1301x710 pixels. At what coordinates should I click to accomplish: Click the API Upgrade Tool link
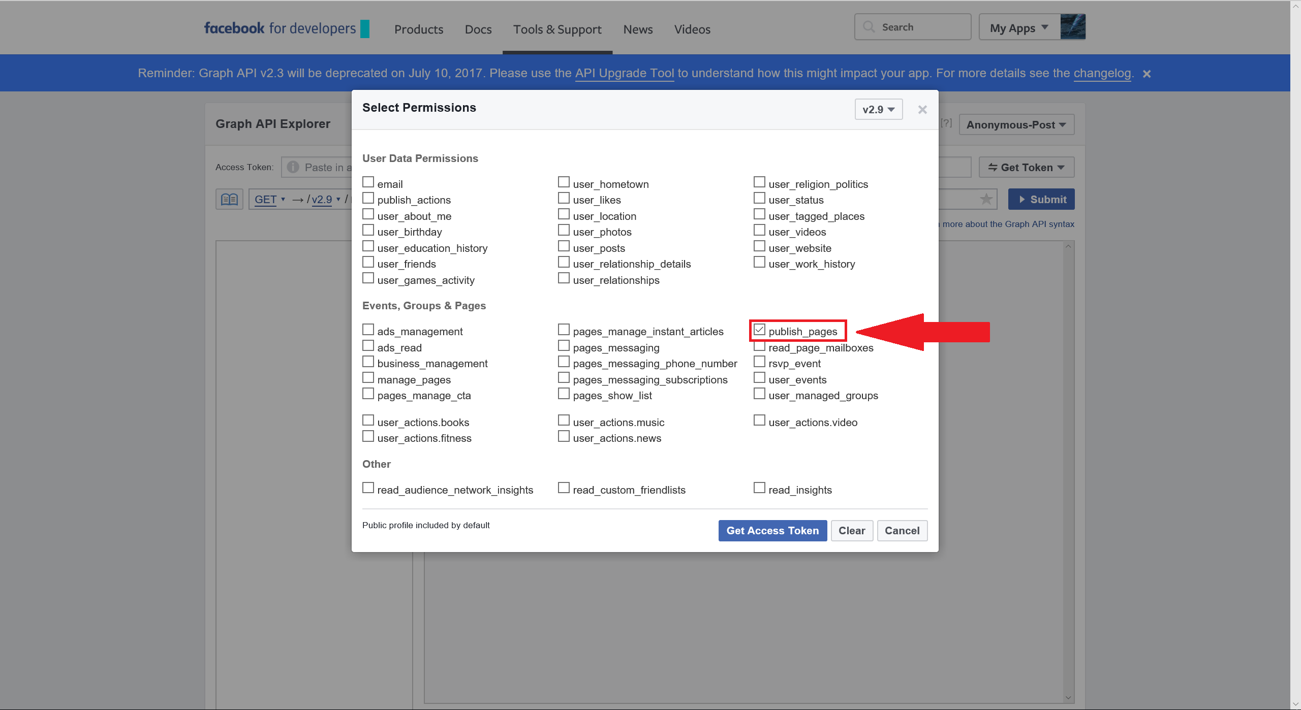[624, 73]
